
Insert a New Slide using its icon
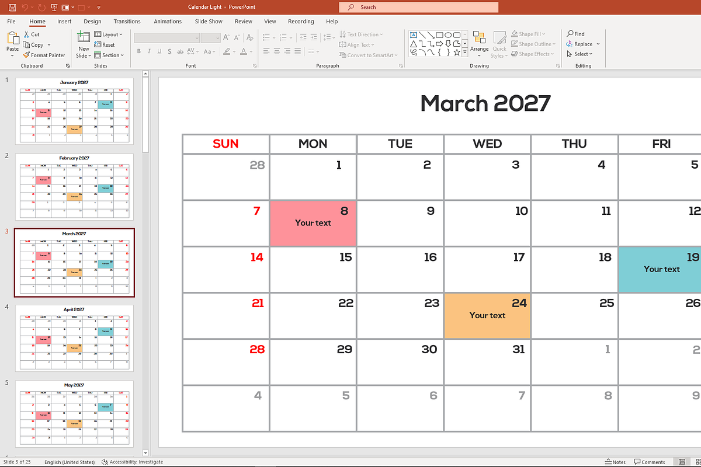[x=84, y=37]
